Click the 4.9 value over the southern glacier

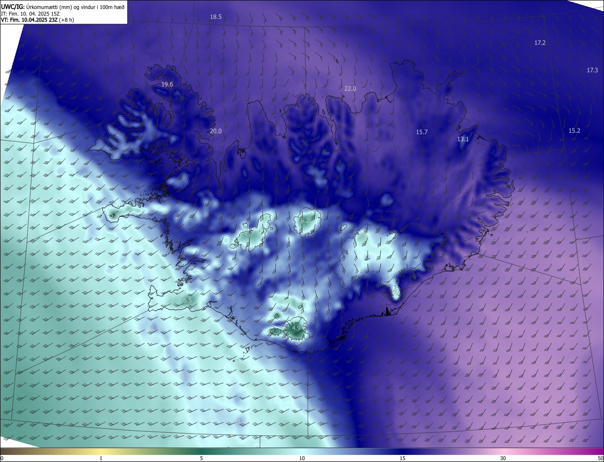(296, 328)
